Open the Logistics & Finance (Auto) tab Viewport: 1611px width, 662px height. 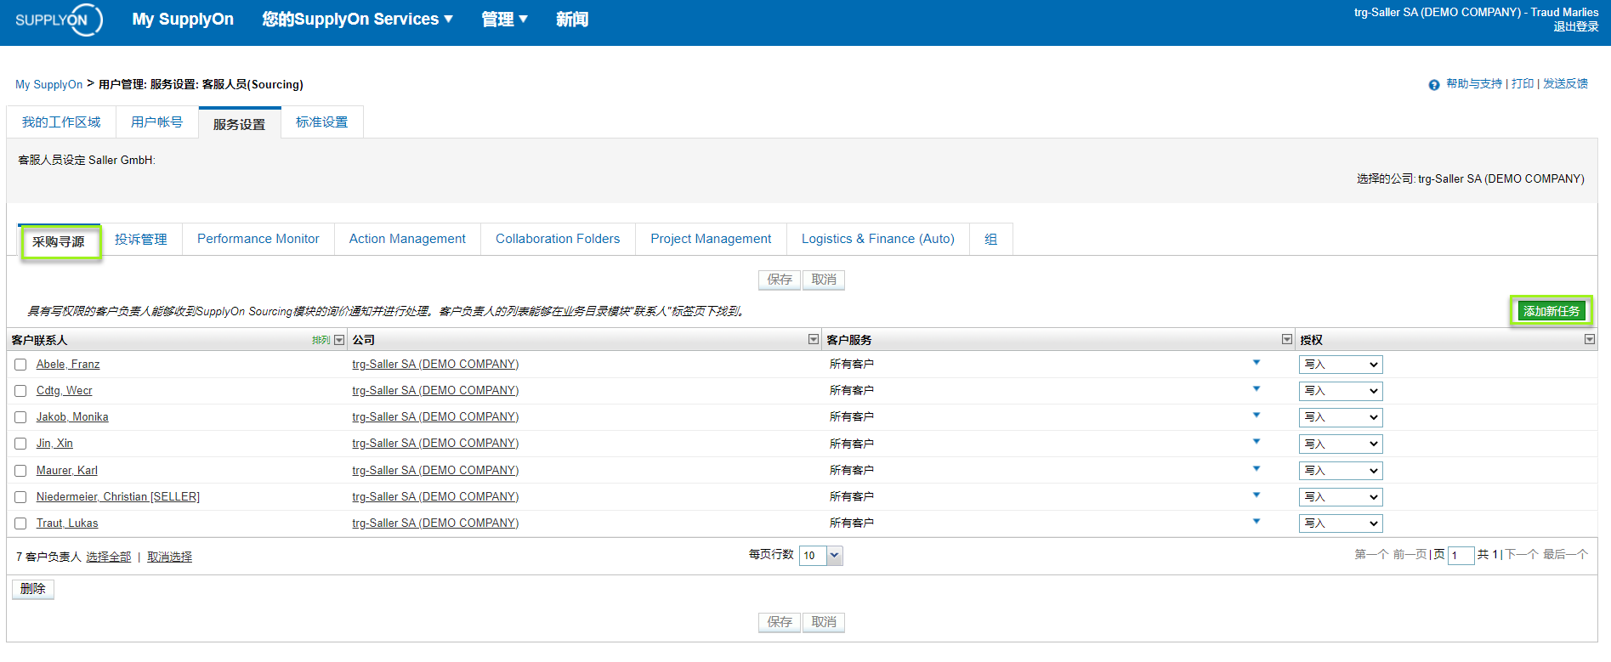tap(878, 239)
